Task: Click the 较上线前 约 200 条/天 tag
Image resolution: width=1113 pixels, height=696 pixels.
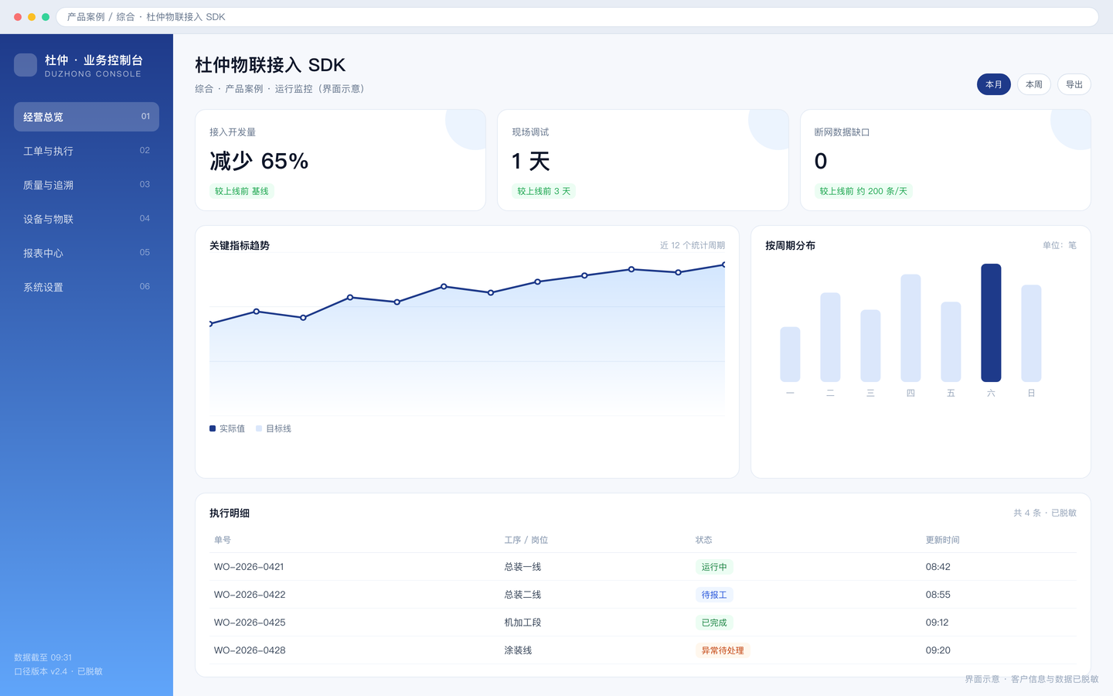Action: (863, 191)
